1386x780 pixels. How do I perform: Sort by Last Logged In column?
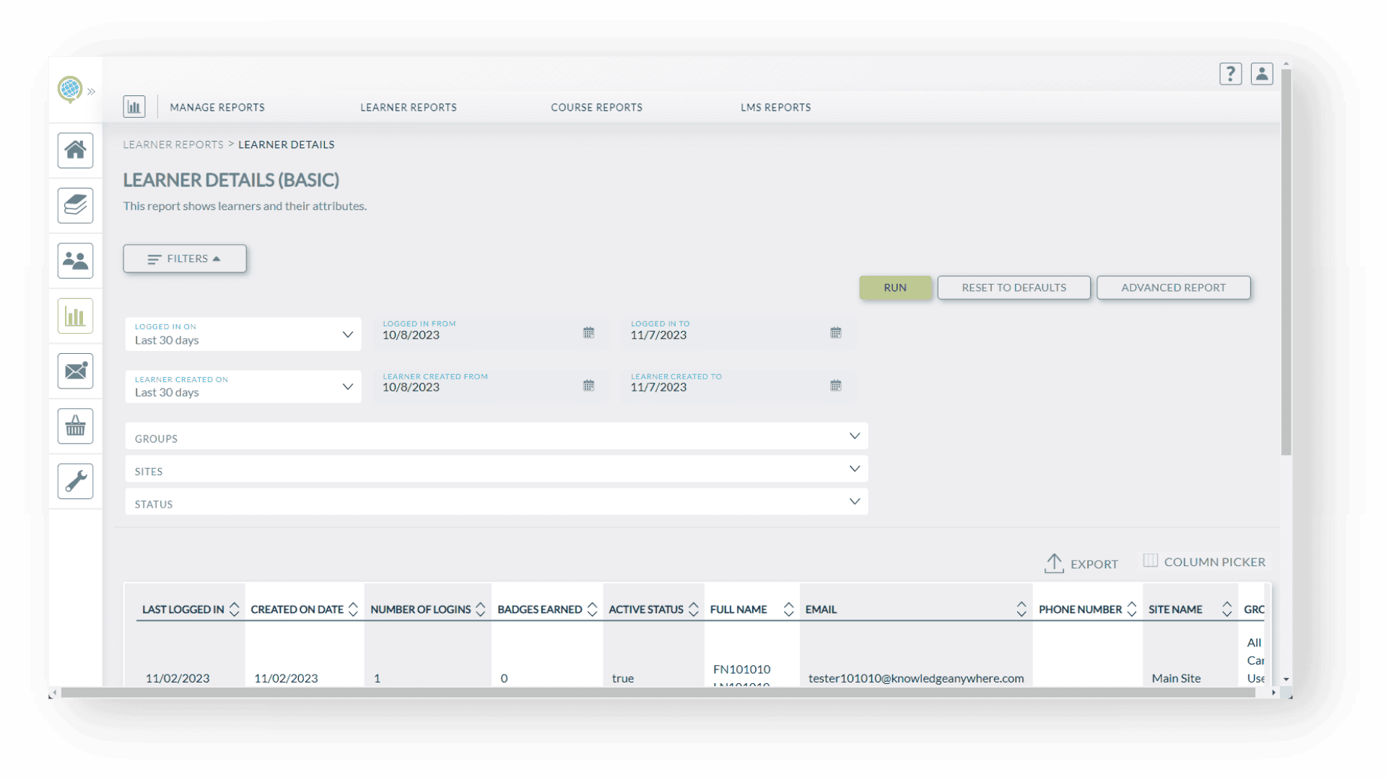tap(233, 609)
